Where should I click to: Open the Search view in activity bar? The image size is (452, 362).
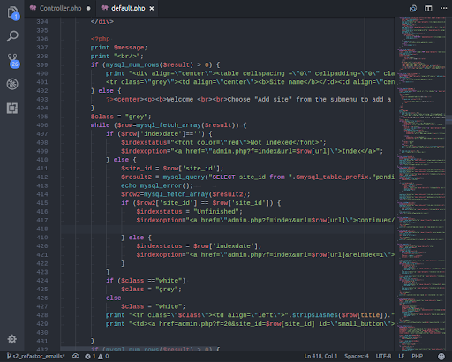pyautogui.click(x=12, y=36)
